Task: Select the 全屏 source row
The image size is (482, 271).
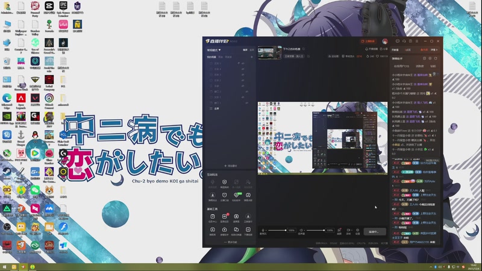Action: point(231,108)
